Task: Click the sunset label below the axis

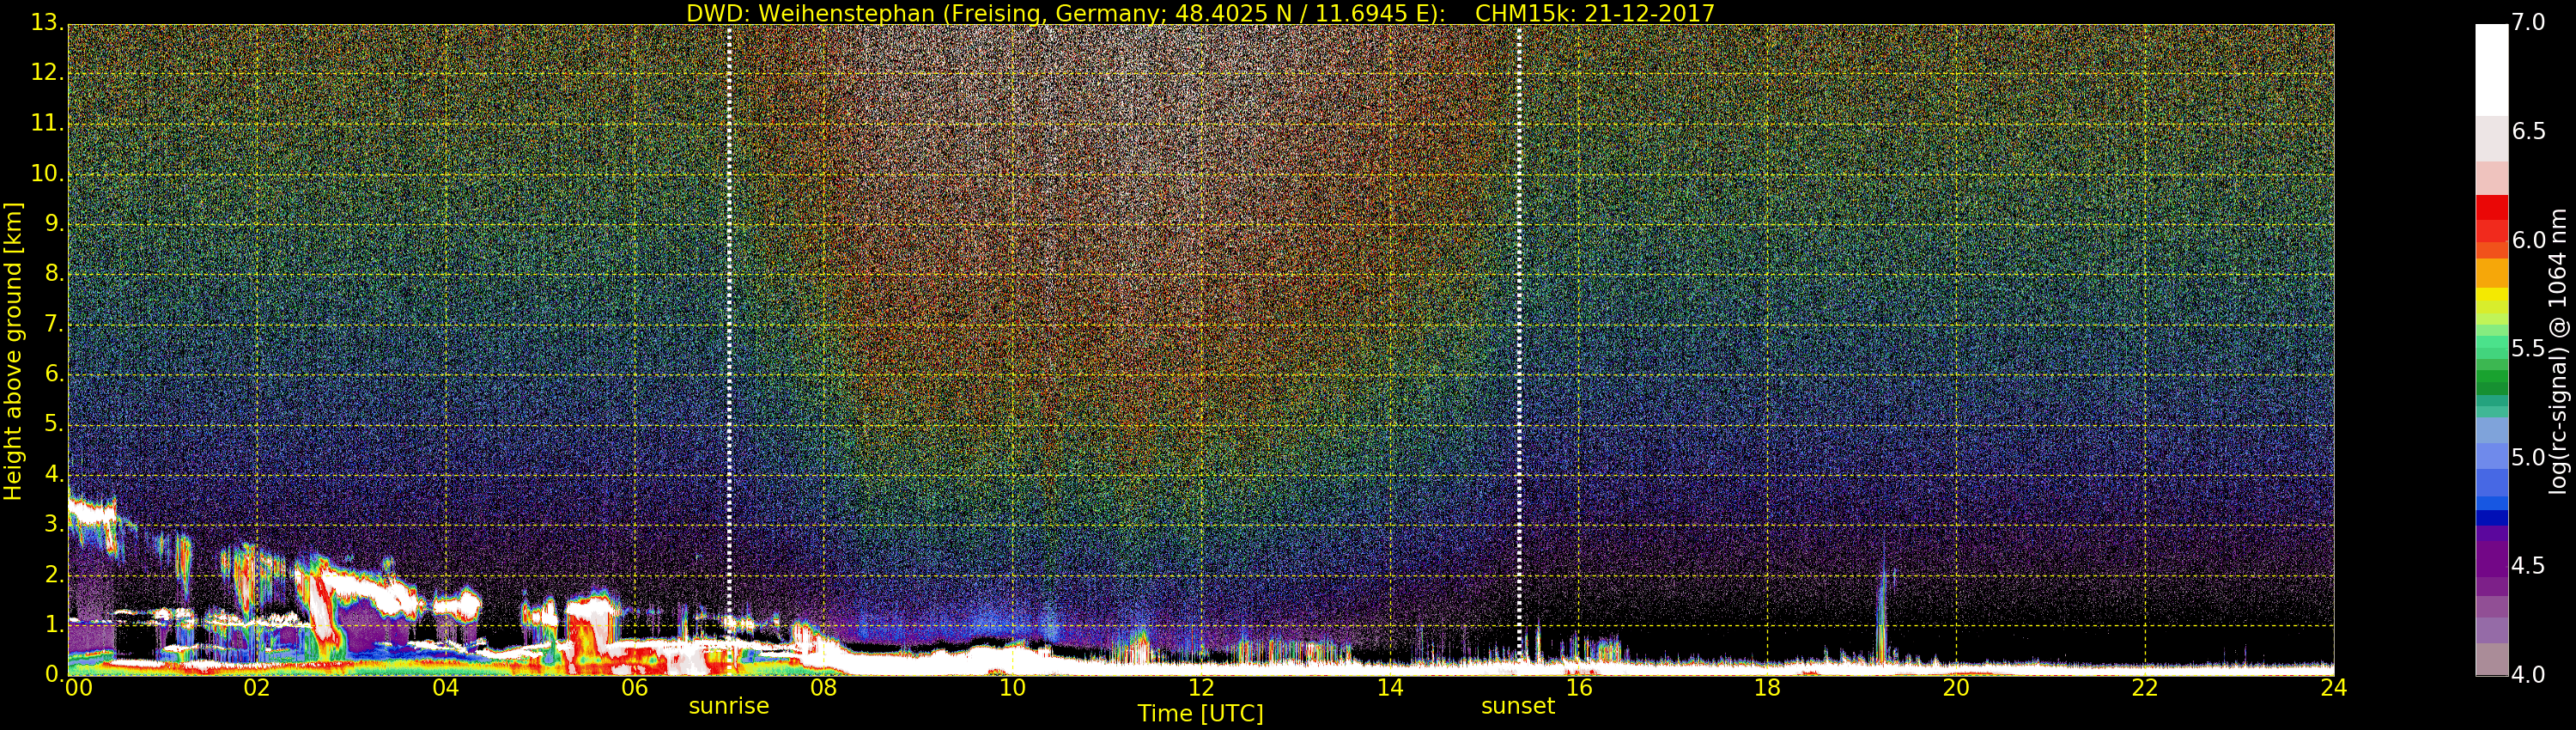Action: [x=1518, y=706]
